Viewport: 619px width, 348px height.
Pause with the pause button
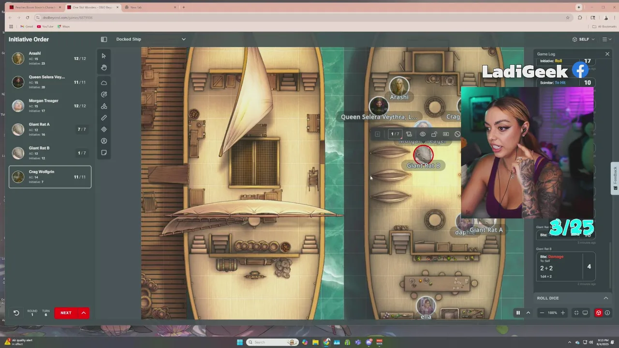tap(518, 313)
